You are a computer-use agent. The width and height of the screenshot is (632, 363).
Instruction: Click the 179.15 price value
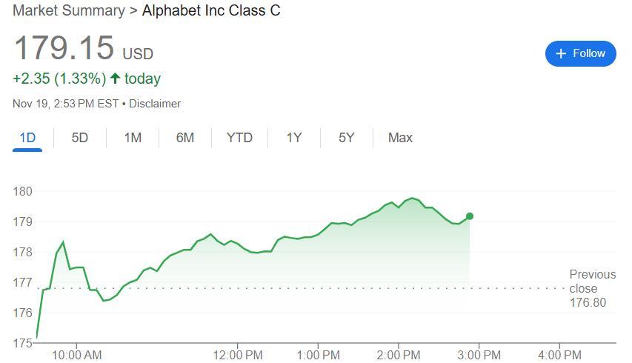pyautogui.click(x=64, y=48)
